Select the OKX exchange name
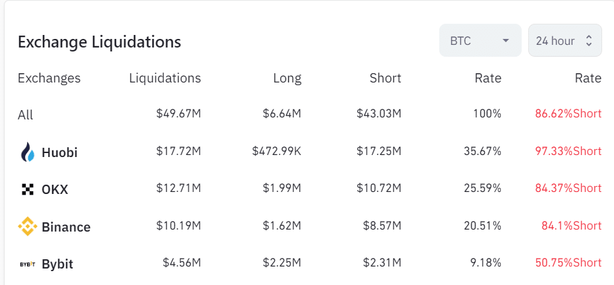614x285 pixels. pos(55,190)
